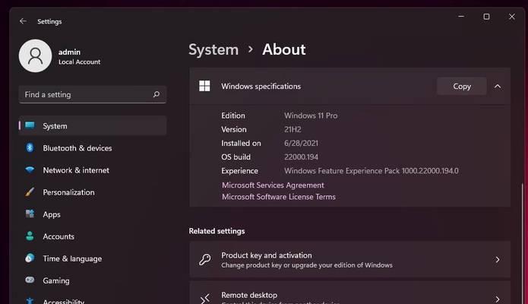Image resolution: width=528 pixels, height=304 pixels.
Task: Click the Windows Feature Experience Pack value
Action: point(371,171)
